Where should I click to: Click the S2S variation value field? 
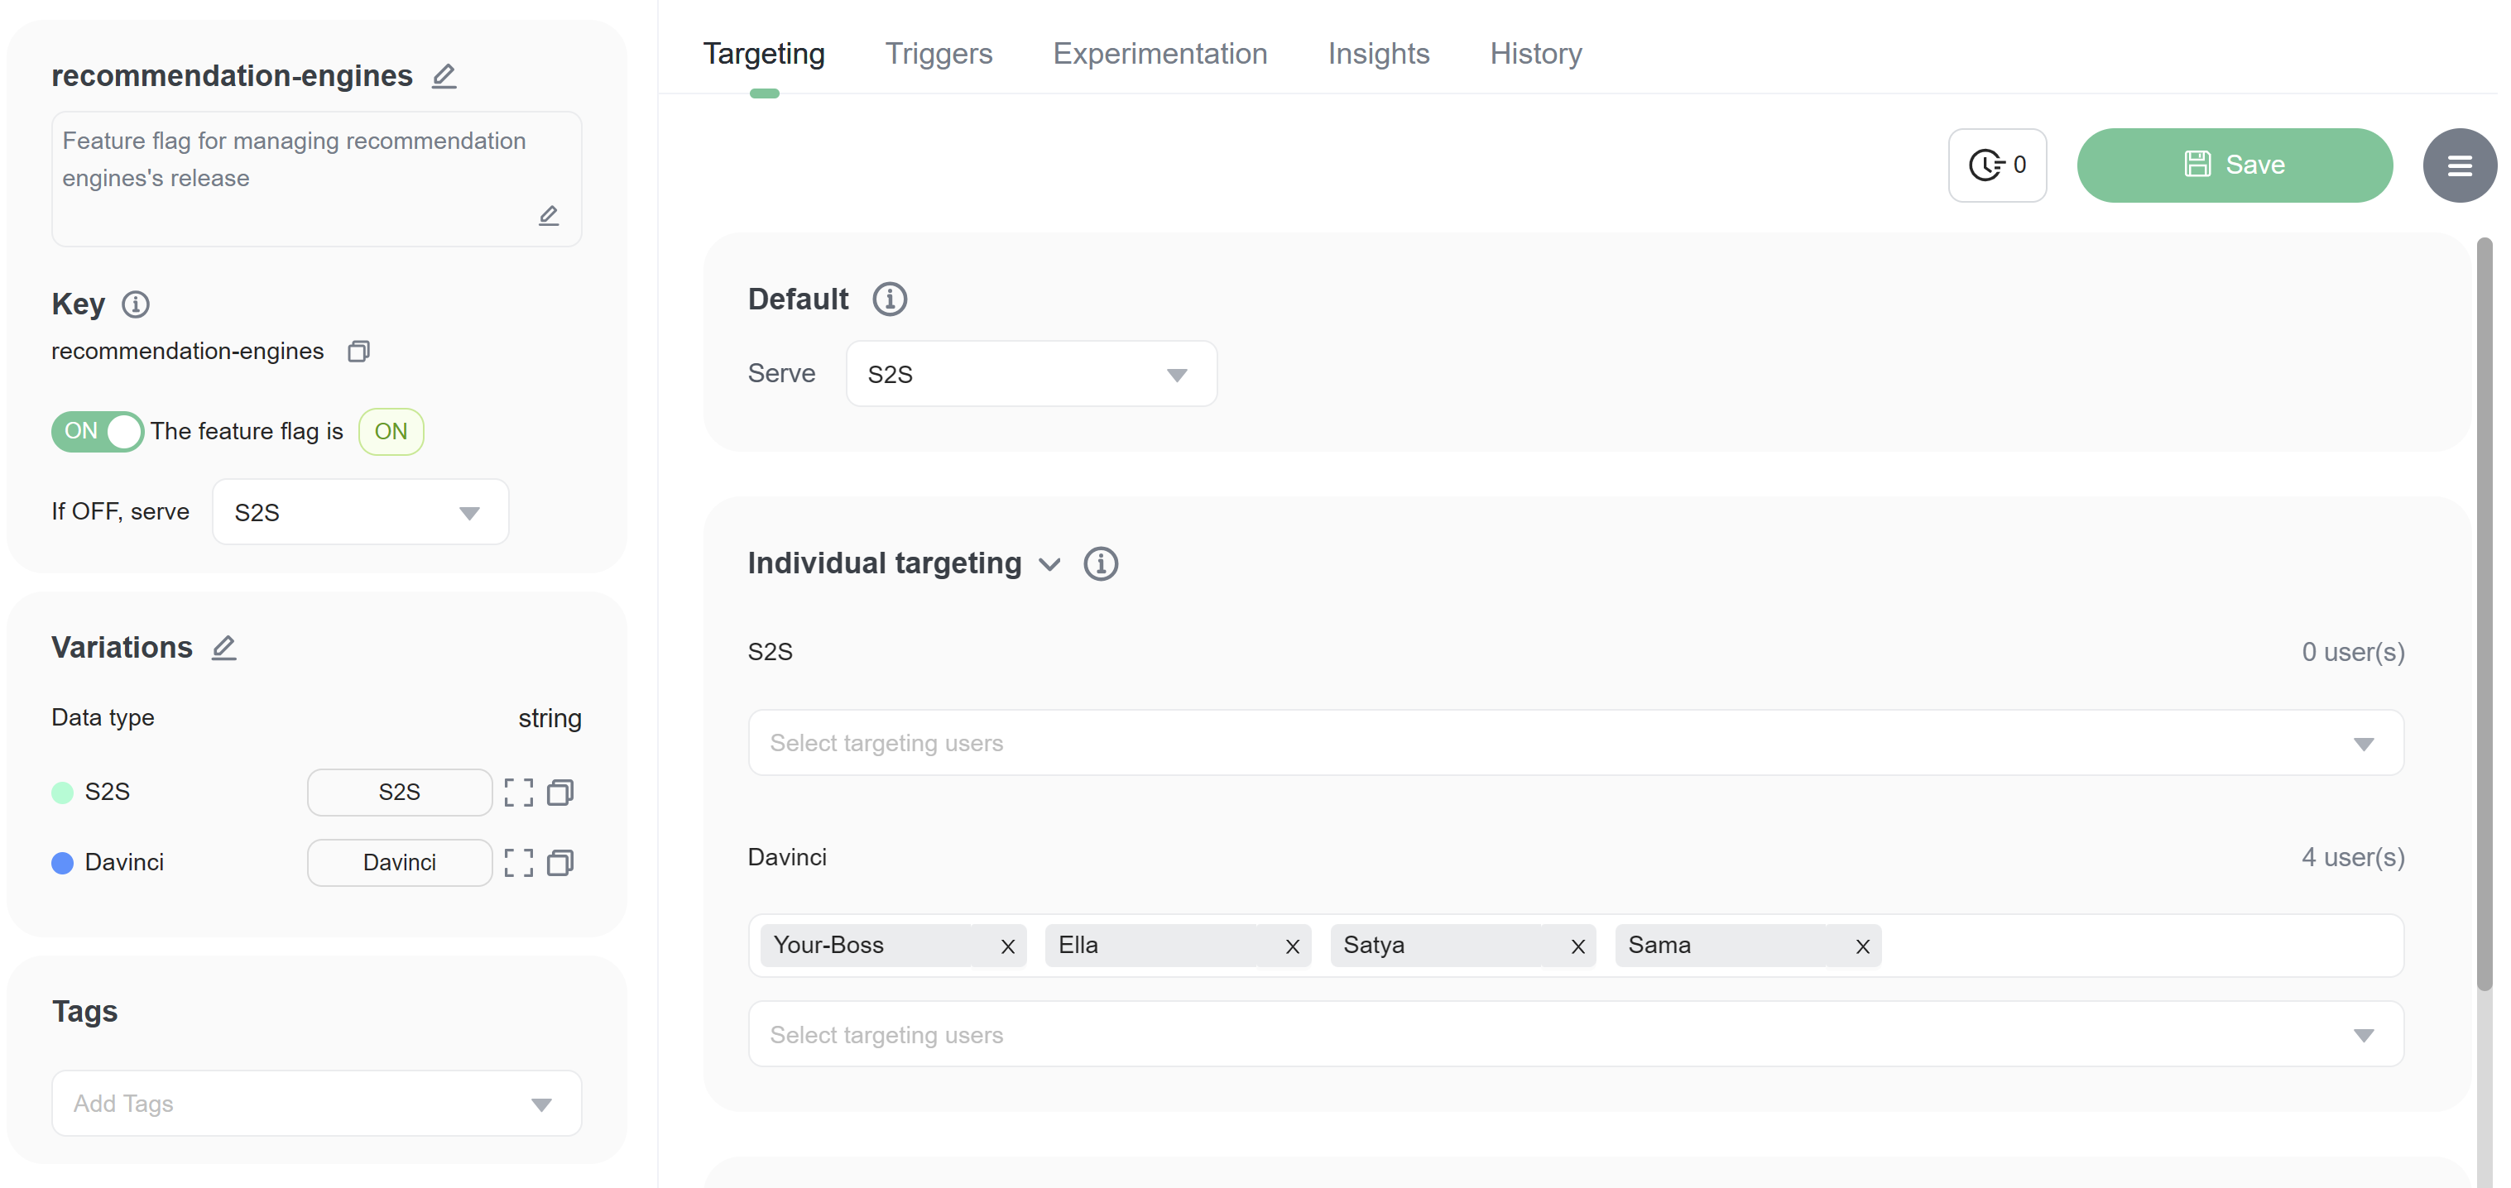click(400, 793)
